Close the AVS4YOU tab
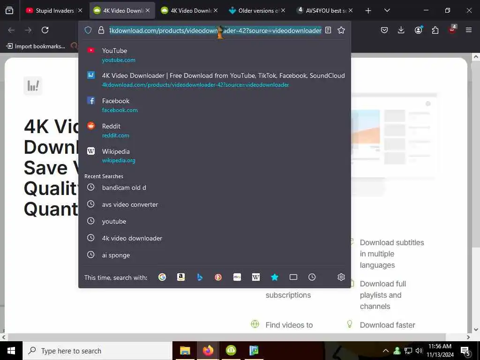Screen dimensions: 480x360 351,10
